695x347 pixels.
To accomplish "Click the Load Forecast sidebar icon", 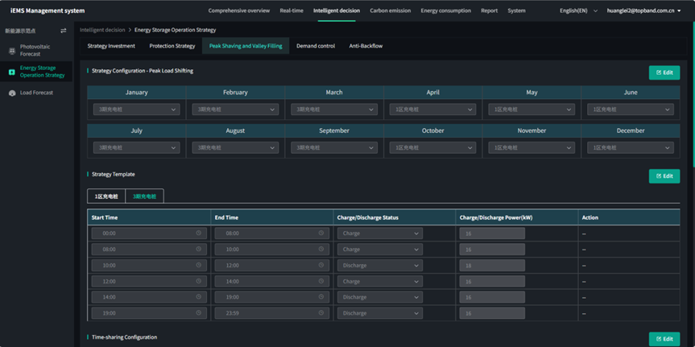I will (12, 93).
